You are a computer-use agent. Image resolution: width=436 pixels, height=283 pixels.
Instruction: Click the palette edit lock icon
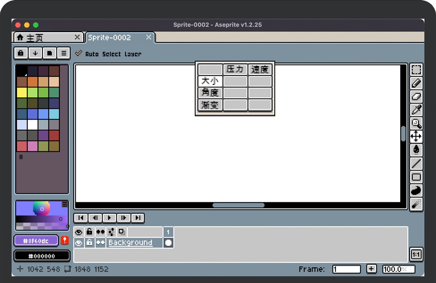click(21, 53)
